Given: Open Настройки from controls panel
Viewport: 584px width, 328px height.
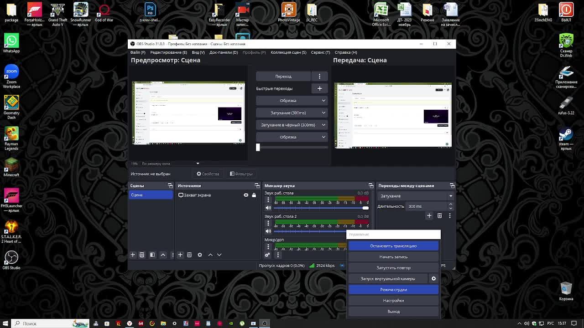Looking at the screenshot, I should click(393, 300).
